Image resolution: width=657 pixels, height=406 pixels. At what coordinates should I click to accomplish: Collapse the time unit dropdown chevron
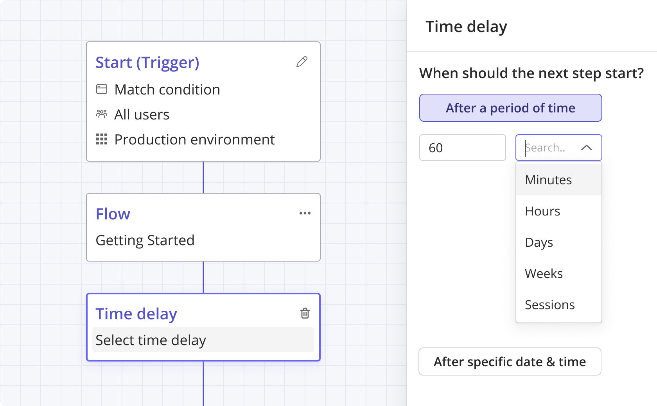tap(586, 148)
